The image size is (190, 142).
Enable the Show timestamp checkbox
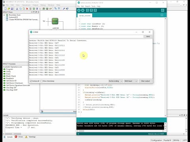click(42, 81)
